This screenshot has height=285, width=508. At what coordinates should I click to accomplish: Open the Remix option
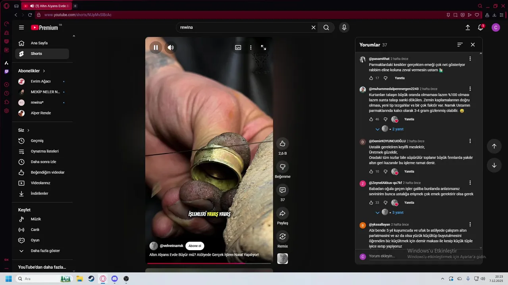coord(283,237)
